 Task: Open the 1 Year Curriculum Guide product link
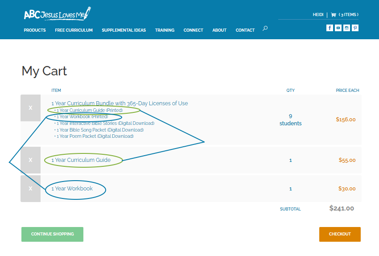tap(81, 160)
